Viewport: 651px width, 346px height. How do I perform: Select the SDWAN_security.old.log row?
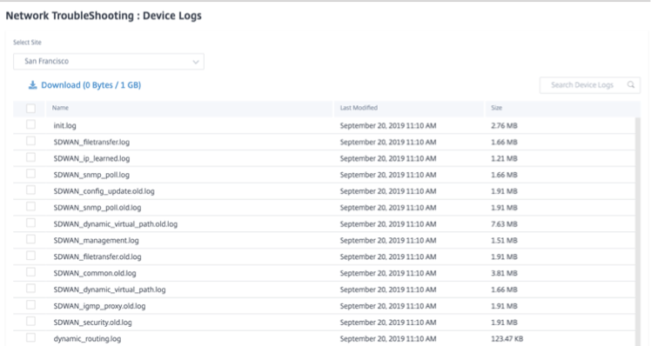(324, 323)
